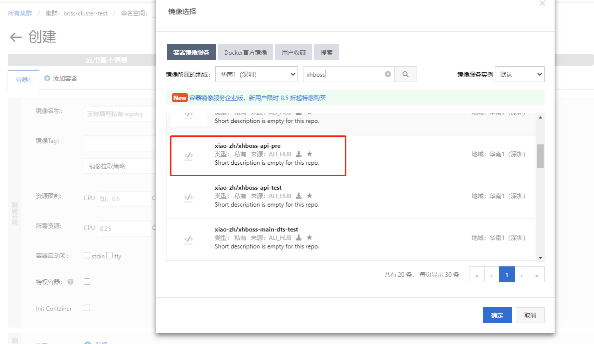The width and height of the screenshot is (594, 344).
Task: Click the plus icon for 添加容器
Action: click(47, 78)
